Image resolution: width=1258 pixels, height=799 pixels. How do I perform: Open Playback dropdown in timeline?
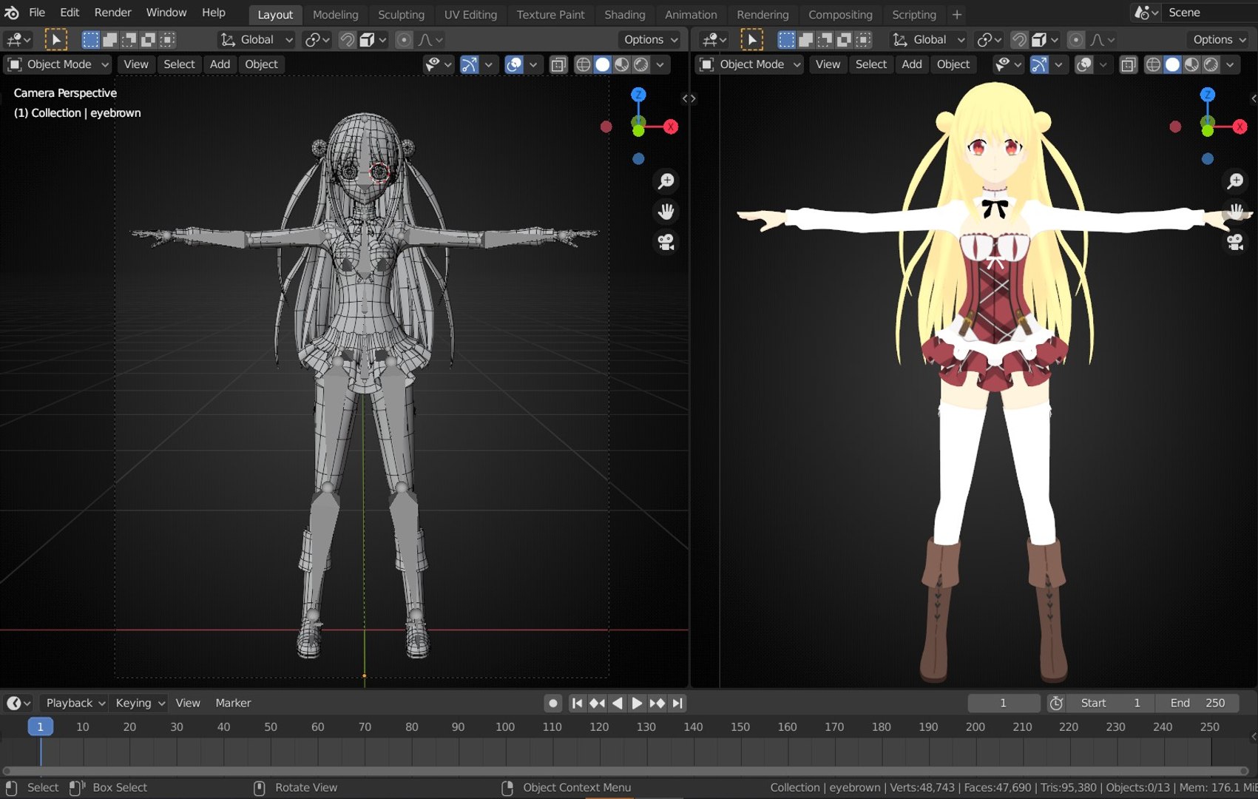pos(75,703)
